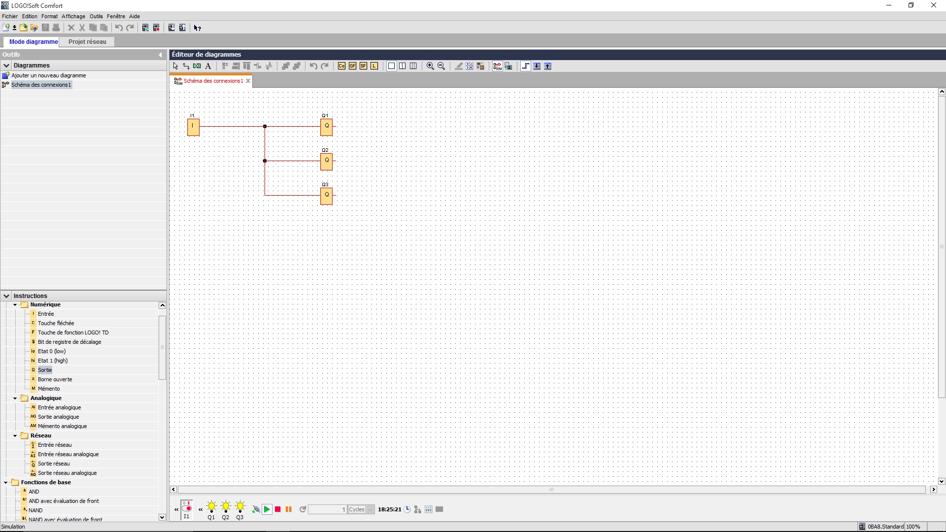Click the text annotation tool A
The image size is (946, 532).
coord(208,66)
